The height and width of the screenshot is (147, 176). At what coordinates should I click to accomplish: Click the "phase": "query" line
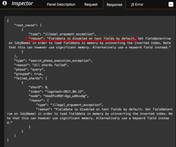30,69
